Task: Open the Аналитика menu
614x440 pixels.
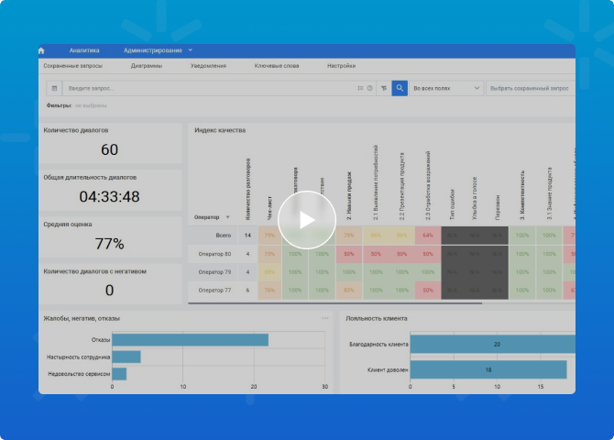Action: pos(84,50)
